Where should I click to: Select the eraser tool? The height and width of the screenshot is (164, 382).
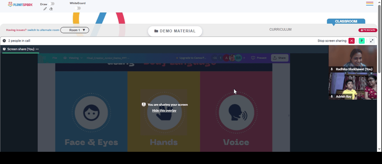pyautogui.click(x=51, y=9)
